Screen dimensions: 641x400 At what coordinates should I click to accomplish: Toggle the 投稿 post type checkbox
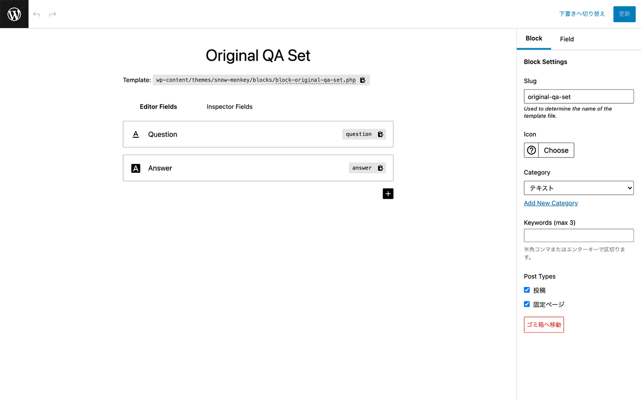(x=527, y=290)
